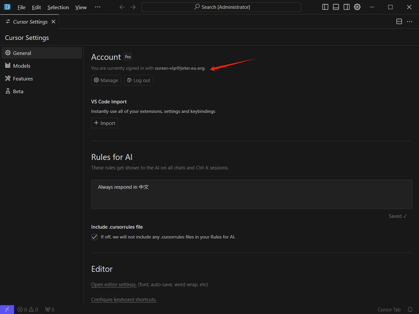Image resolution: width=419 pixels, height=314 pixels.
Task: Go back with the left arrow
Action: pyautogui.click(x=122, y=7)
